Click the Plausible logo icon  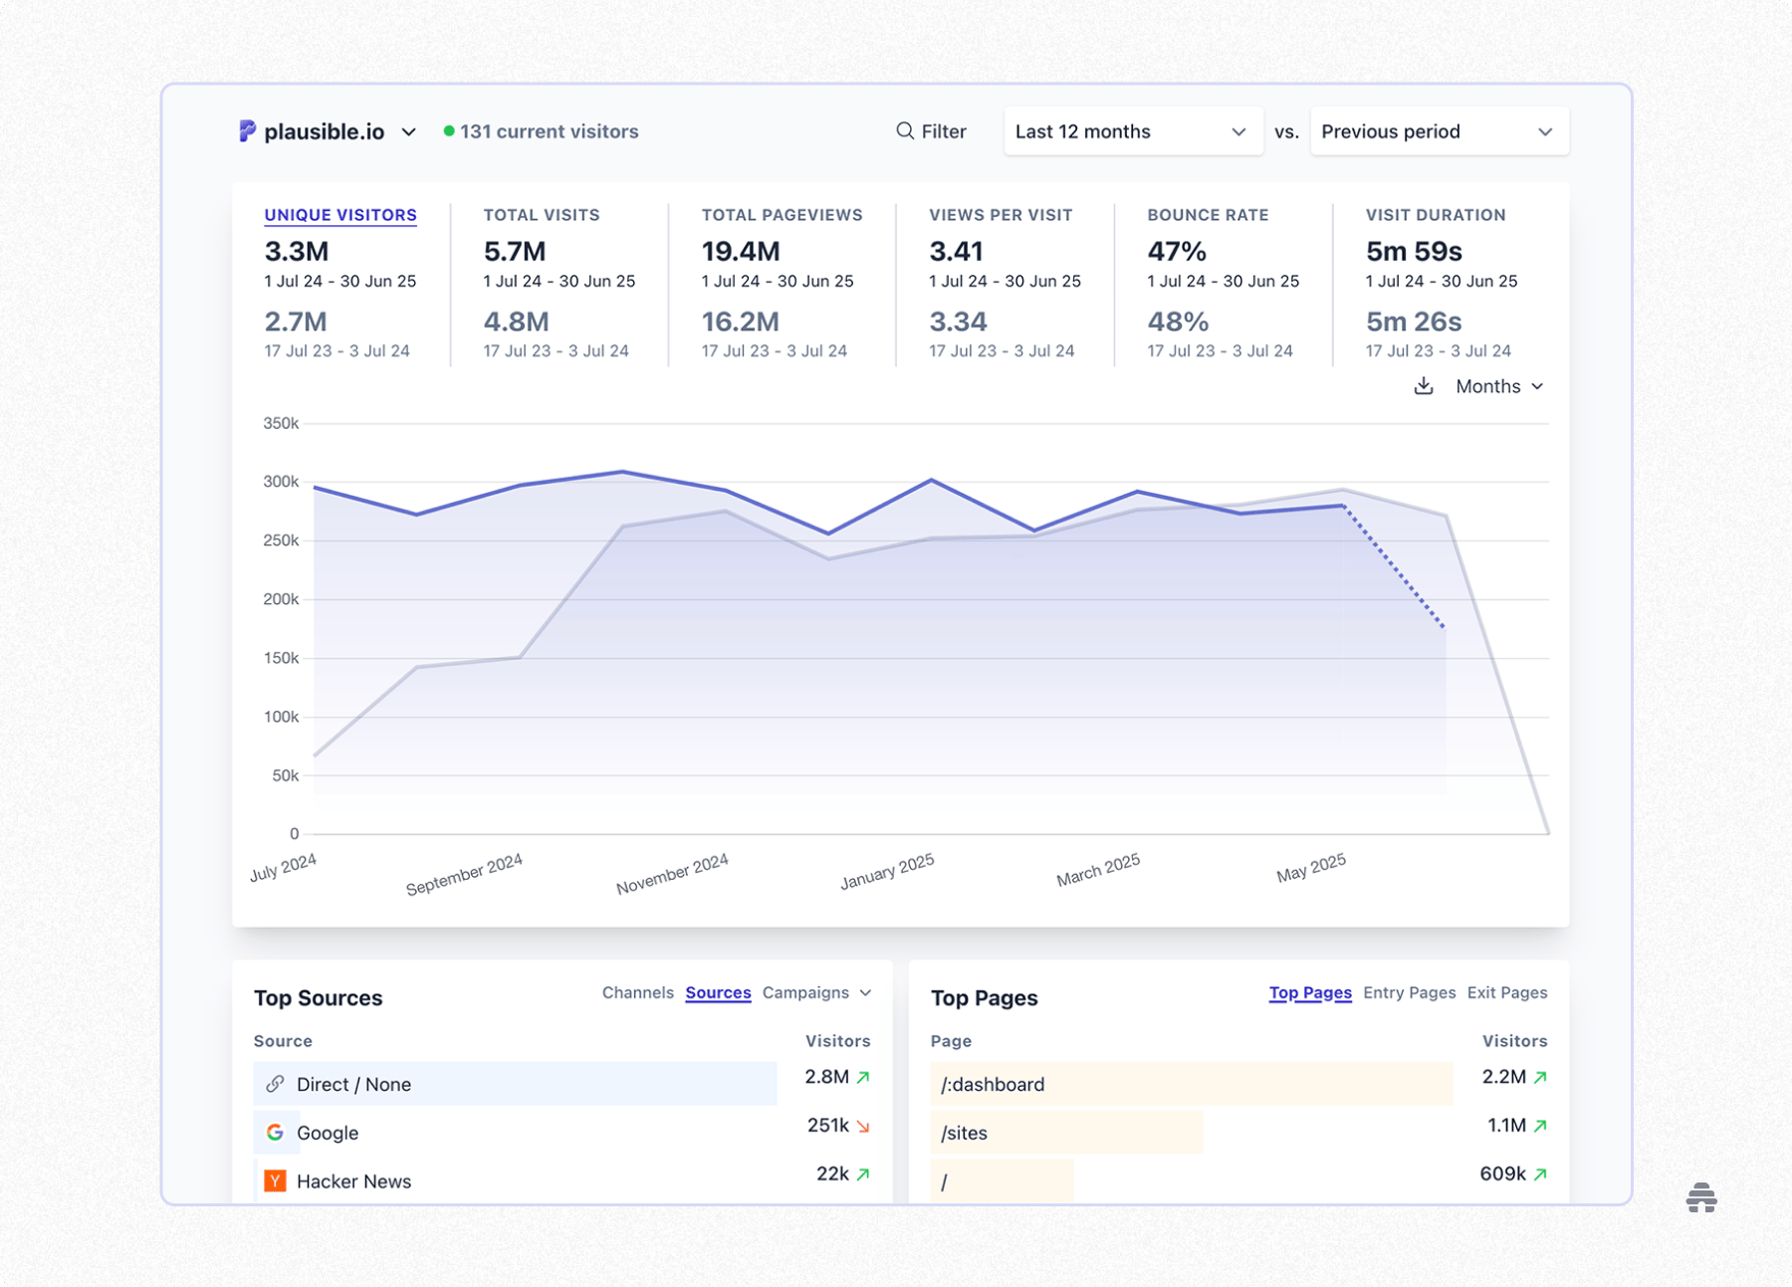(246, 130)
